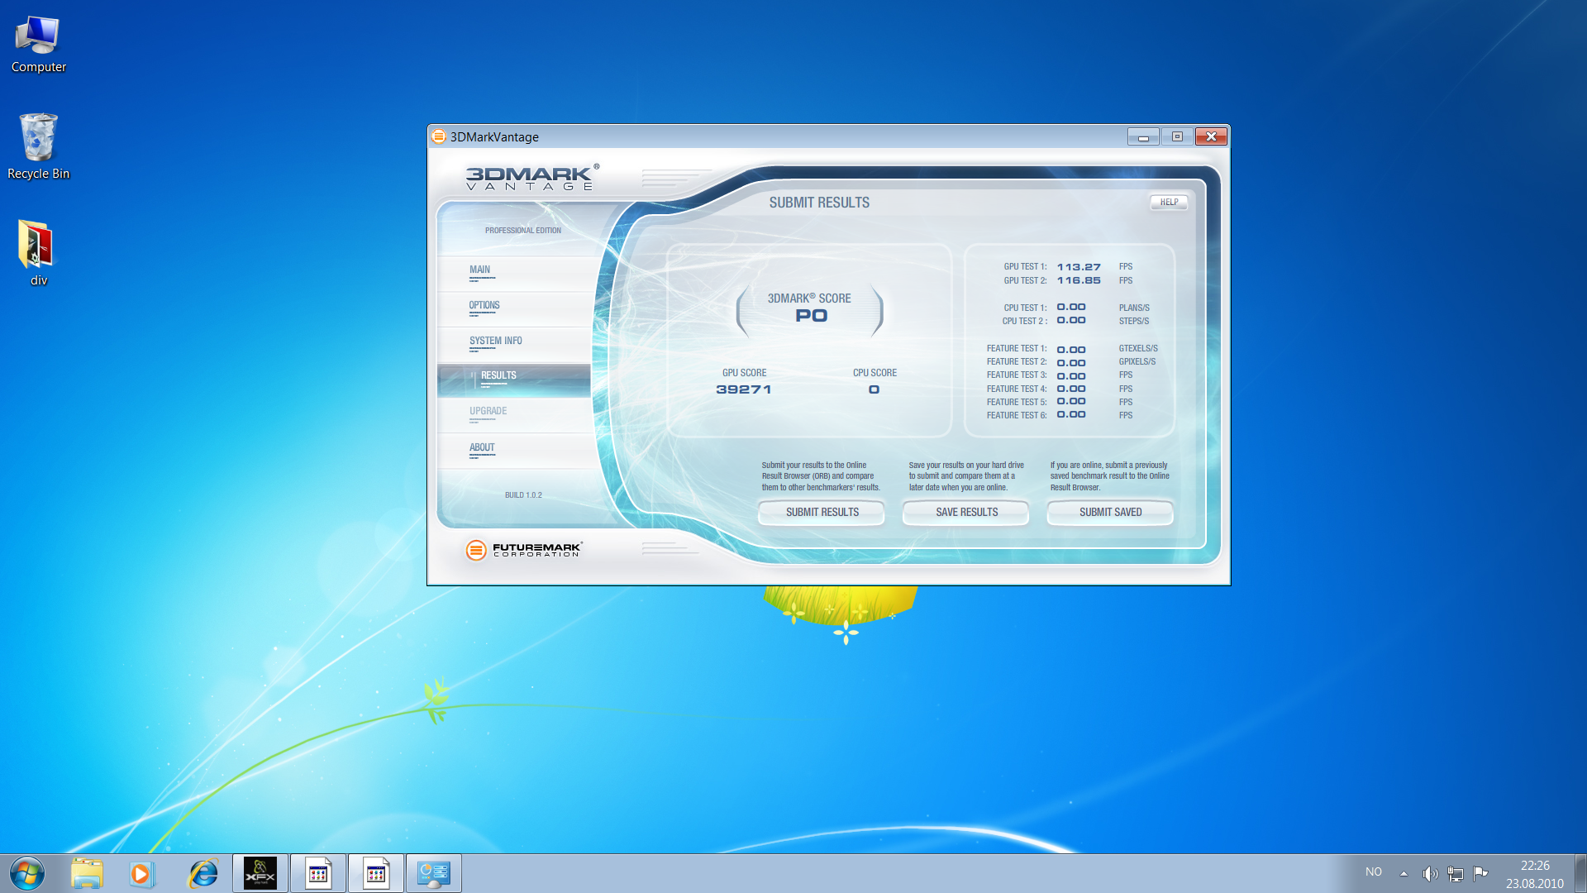Click the Futuremark Corporation logo
This screenshot has width=1587, height=893.
click(524, 550)
